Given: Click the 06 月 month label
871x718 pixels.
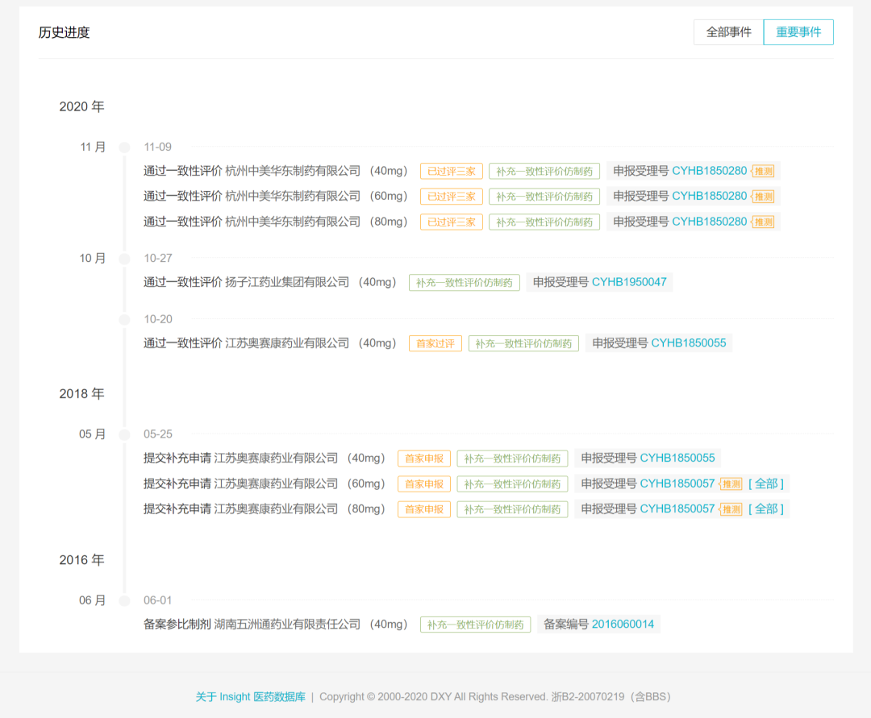Looking at the screenshot, I should [x=92, y=600].
